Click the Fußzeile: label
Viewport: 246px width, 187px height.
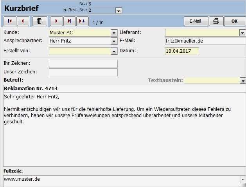pos(13,171)
